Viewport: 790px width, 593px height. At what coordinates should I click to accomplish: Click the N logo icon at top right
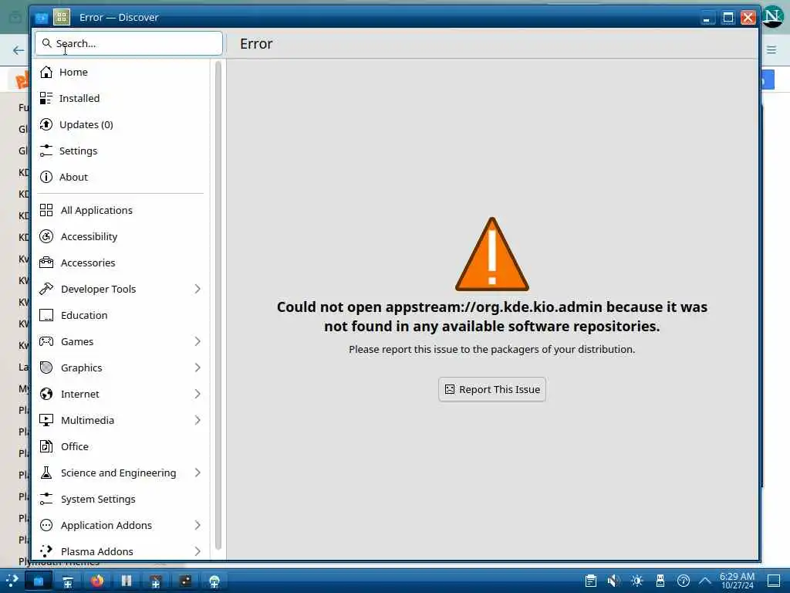pos(773,17)
